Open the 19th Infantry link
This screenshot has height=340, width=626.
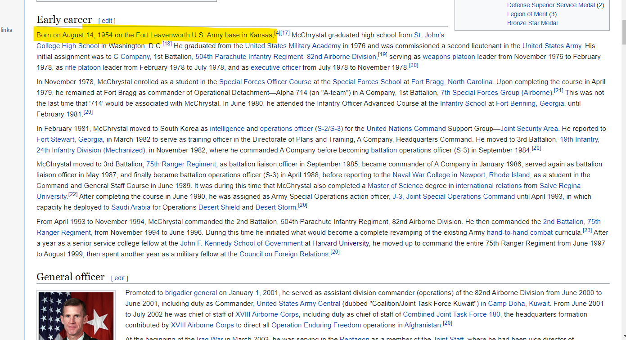(579, 139)
